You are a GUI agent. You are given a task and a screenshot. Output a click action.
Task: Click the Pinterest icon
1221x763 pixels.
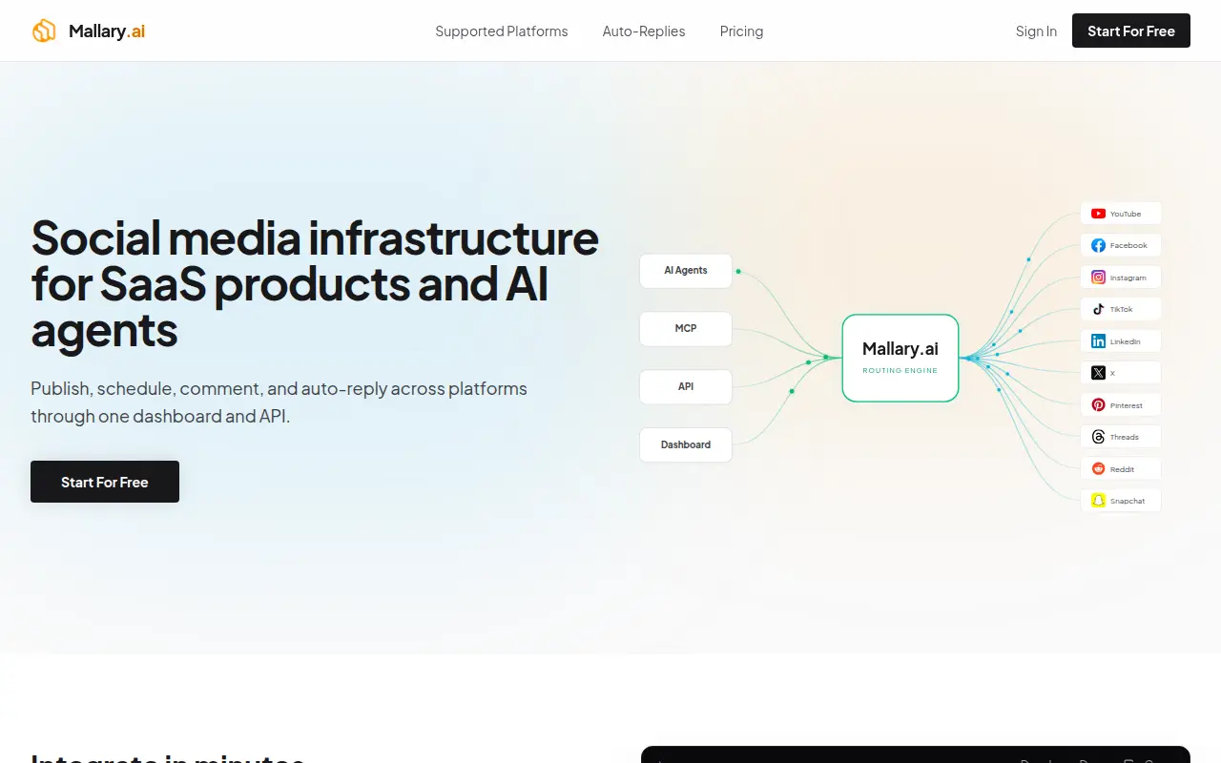tap(1098, 405)
